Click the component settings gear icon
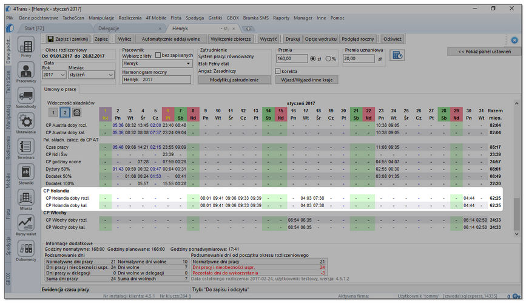 pos(77,112)
